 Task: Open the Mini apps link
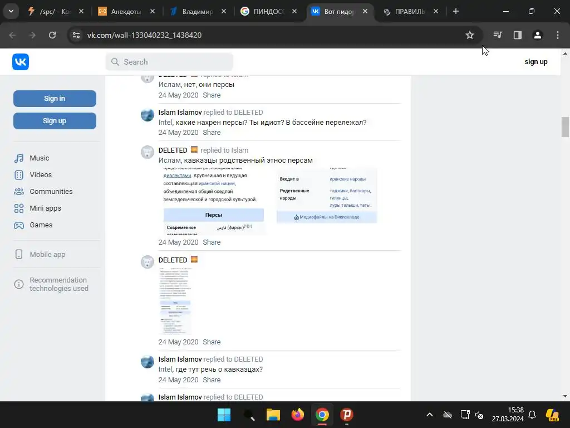46,208
